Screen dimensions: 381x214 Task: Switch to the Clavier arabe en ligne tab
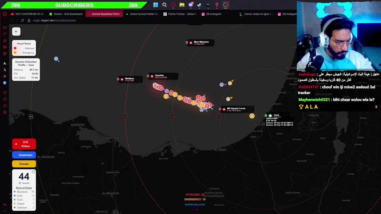coord(256,14)
